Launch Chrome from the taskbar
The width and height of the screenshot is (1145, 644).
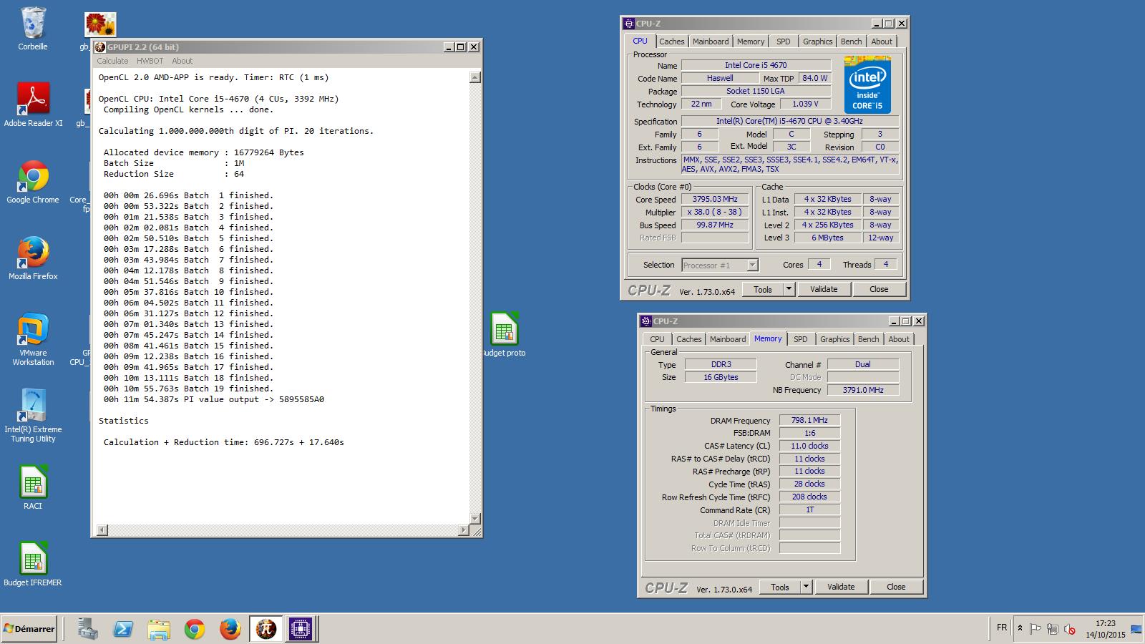pos(195,629)
